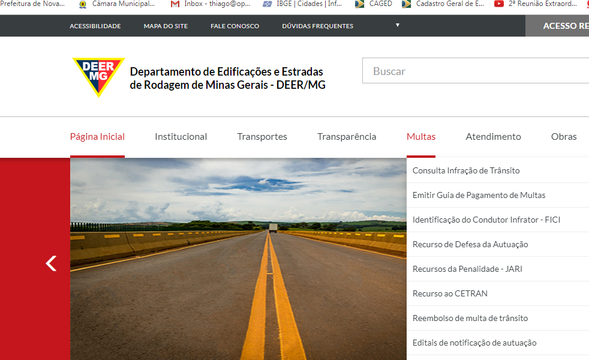Open the Atendimento menu

493,137
